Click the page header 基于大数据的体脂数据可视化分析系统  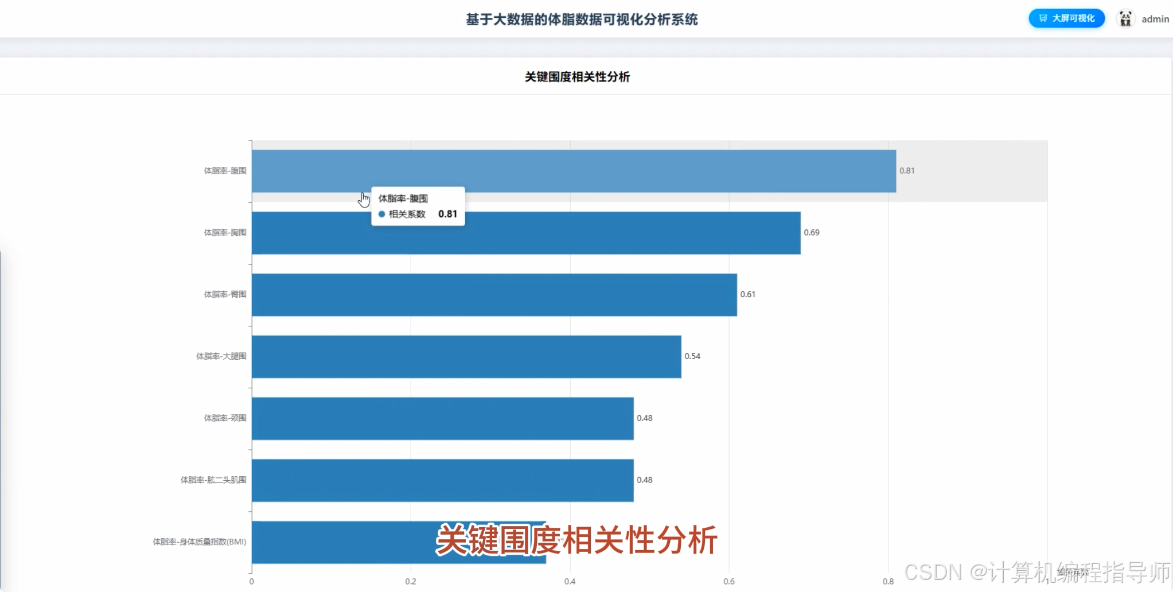pyautogui.click(x=582, y=19)
